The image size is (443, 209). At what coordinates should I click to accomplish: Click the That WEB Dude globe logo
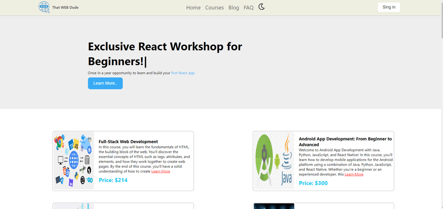click(x=44, y=7)
